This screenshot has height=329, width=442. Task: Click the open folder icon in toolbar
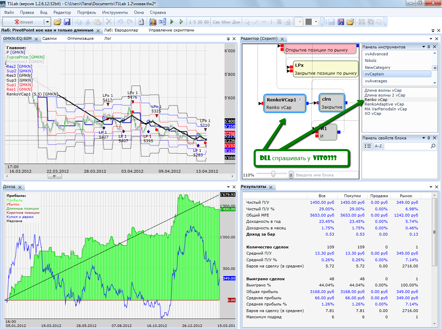[x=57, y=22]
